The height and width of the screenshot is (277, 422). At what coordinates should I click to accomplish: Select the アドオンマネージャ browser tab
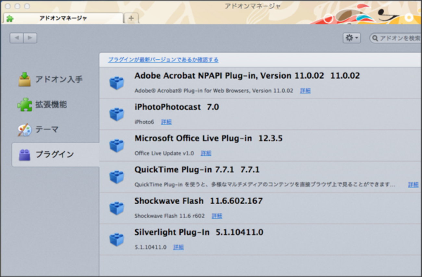[x=63, y=18]
